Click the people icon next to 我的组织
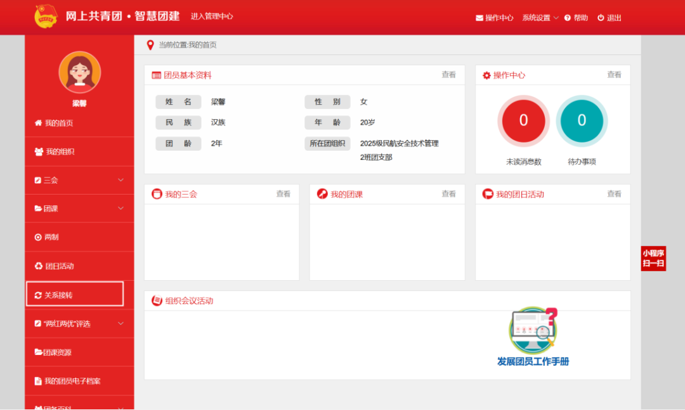Image resolution: width=685 pixels, height=410 pixels. 39,151
